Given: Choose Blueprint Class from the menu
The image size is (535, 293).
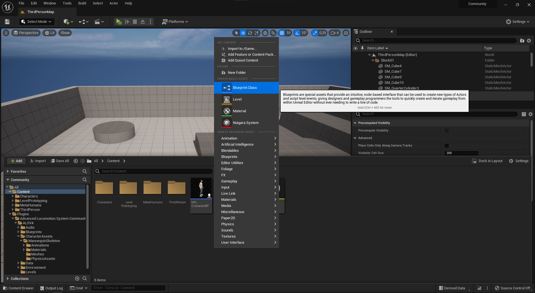Looking at the screenshot, I should click(246, 88).
